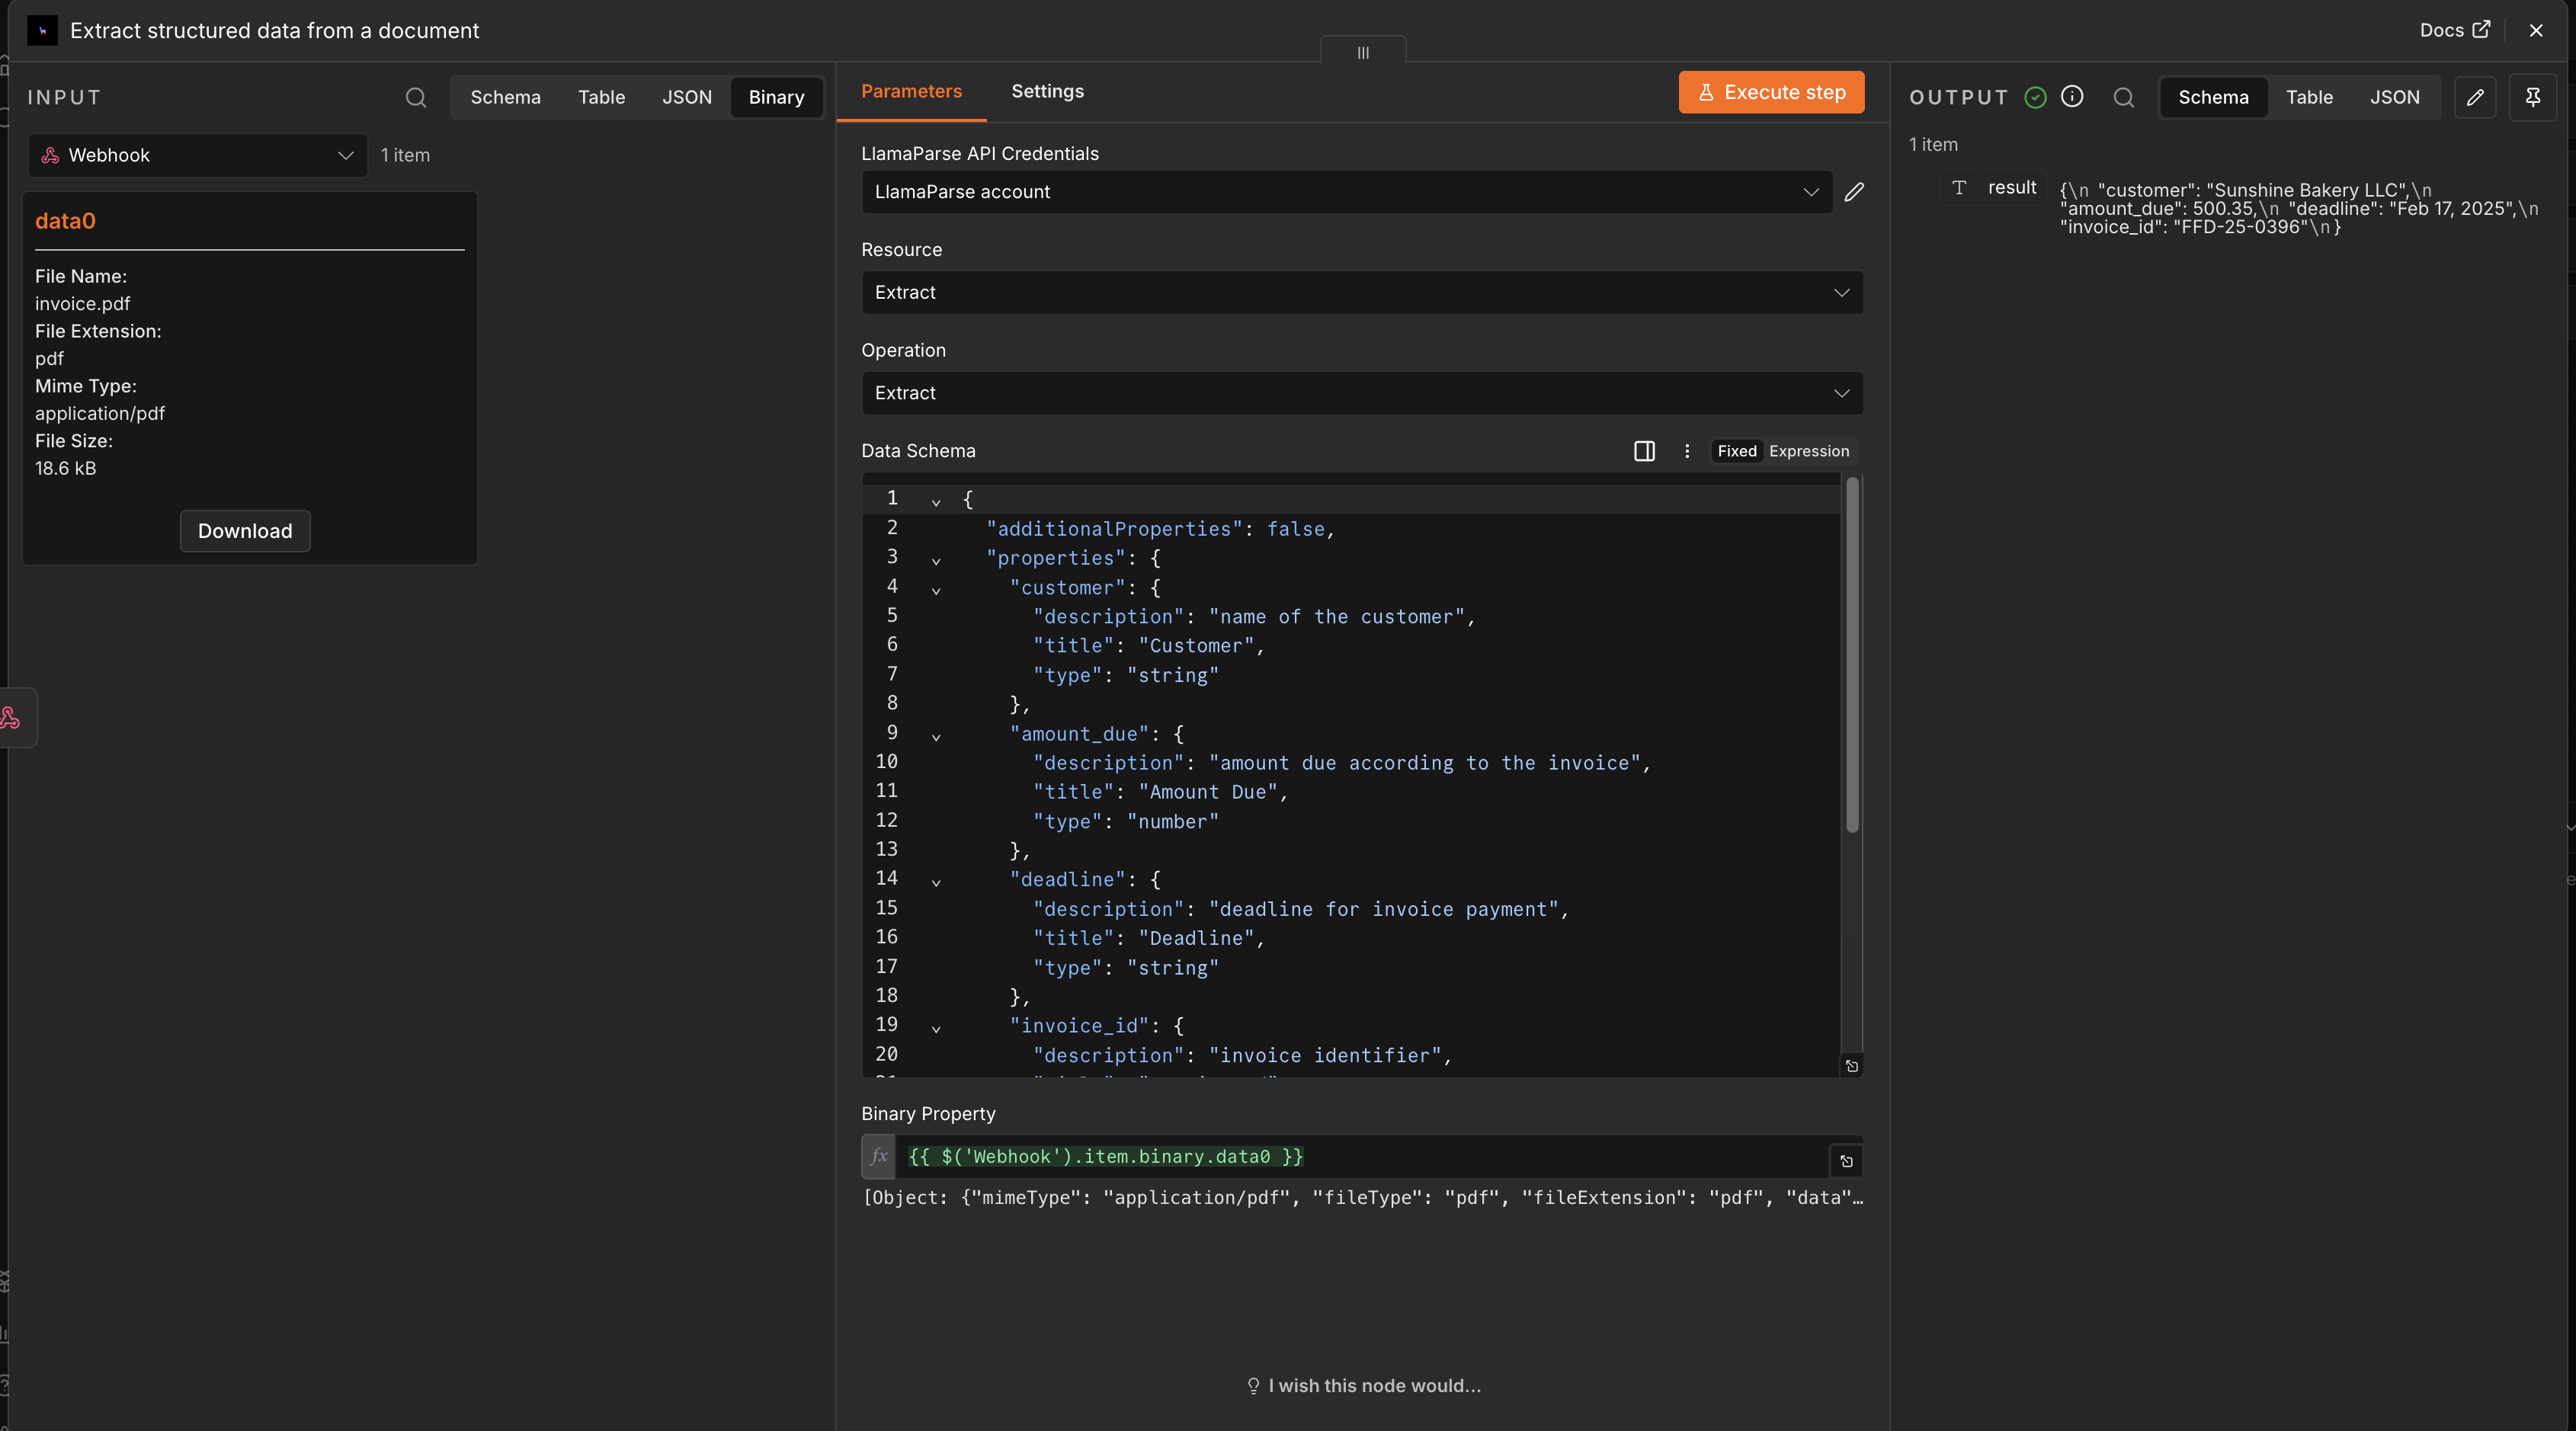Open the Docs link
Viewport: 2576px width, 1431px height.
tap(2454, 30)
